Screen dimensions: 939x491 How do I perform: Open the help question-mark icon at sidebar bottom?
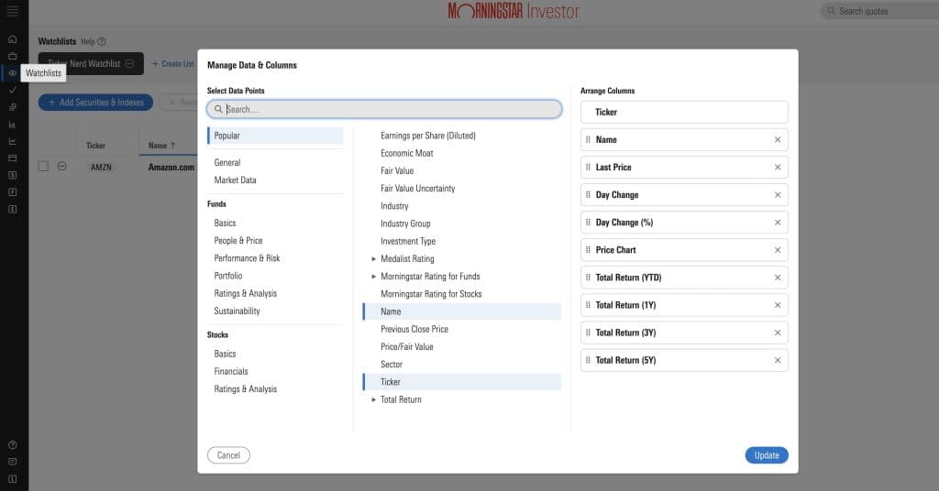13,445
